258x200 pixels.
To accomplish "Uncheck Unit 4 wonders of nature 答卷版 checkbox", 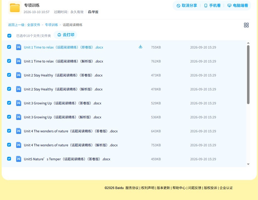I will click(9, 131).
